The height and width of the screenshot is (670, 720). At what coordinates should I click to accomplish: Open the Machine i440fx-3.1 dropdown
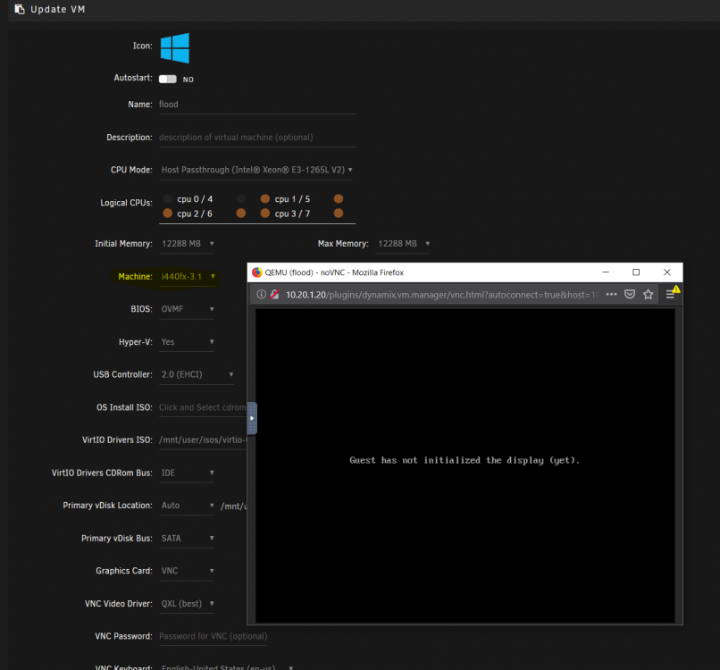188,276
